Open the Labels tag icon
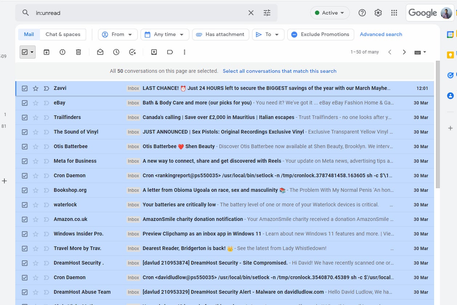Screen dimensions: 457x305 pyautogui.click(x=170, y=52)
